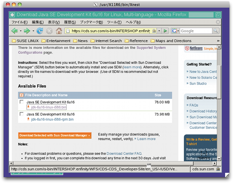Image resolution: width=233 pixels, height=183 pixels.
Task: Check the box for jdk-6u16-linux-i586-rpm.bin
Action: click(21, 114)
